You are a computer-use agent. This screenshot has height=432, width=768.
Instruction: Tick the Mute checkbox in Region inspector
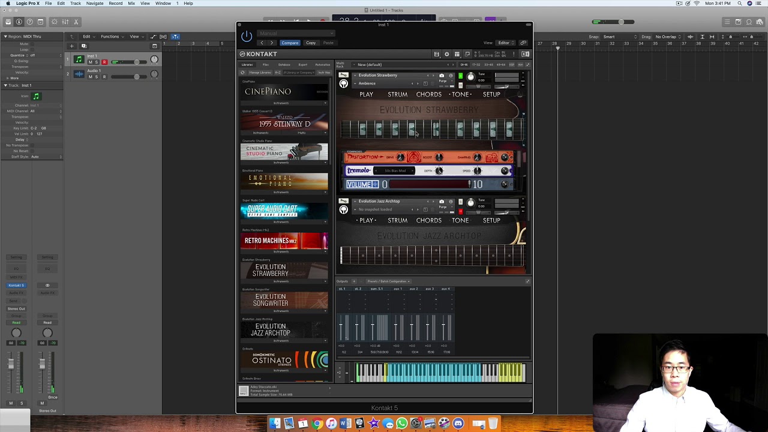coord(32,44)
